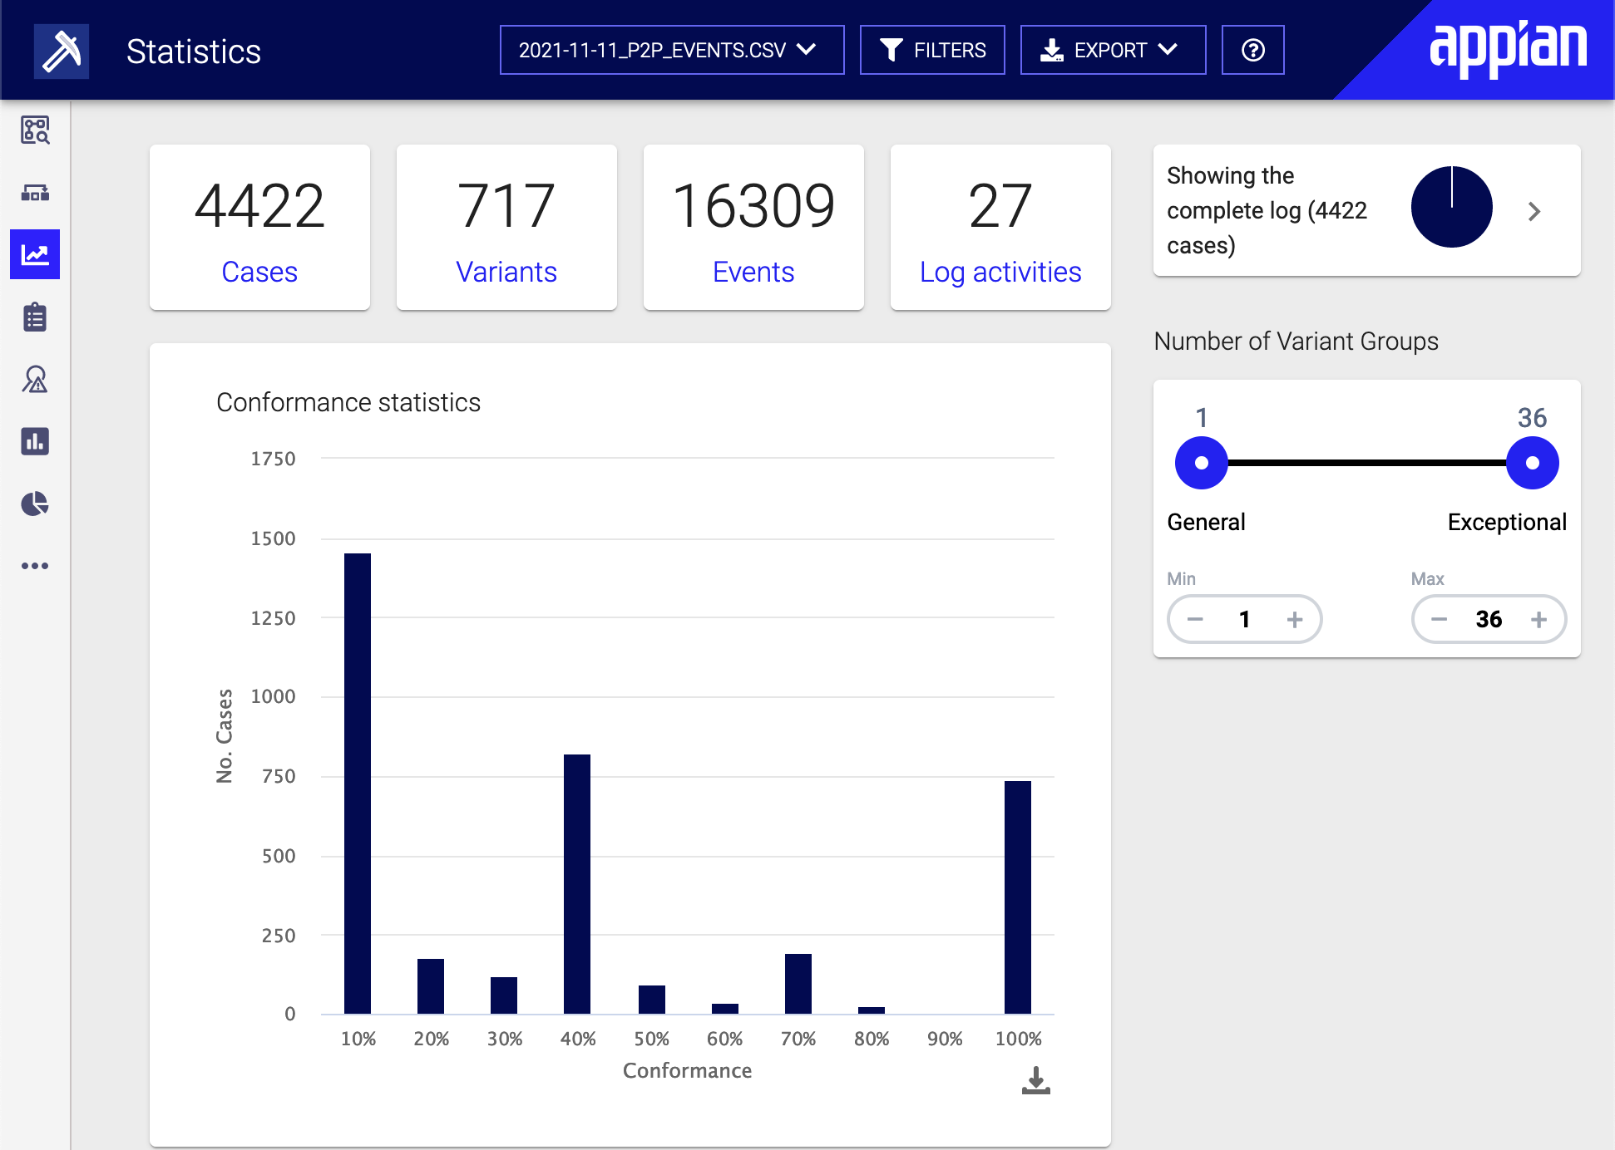Click the variant groups slider track

pyautogui.click(x=1367, y=463)
